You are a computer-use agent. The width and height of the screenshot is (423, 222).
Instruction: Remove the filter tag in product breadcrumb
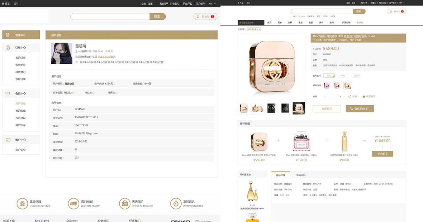(259, 29)
